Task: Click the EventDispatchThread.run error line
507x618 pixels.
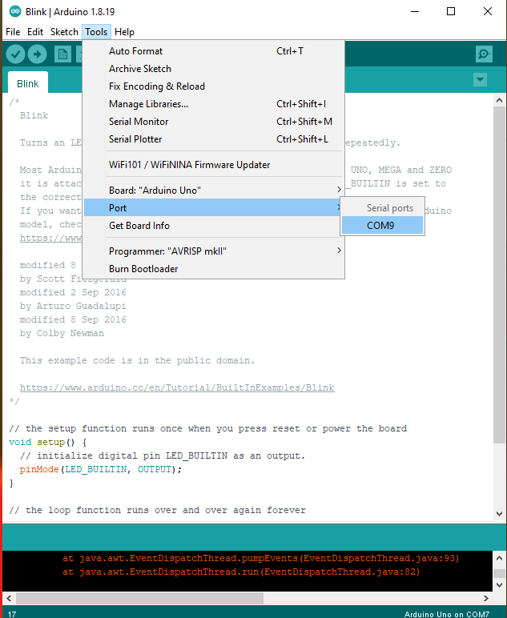Action: (241, 572)
